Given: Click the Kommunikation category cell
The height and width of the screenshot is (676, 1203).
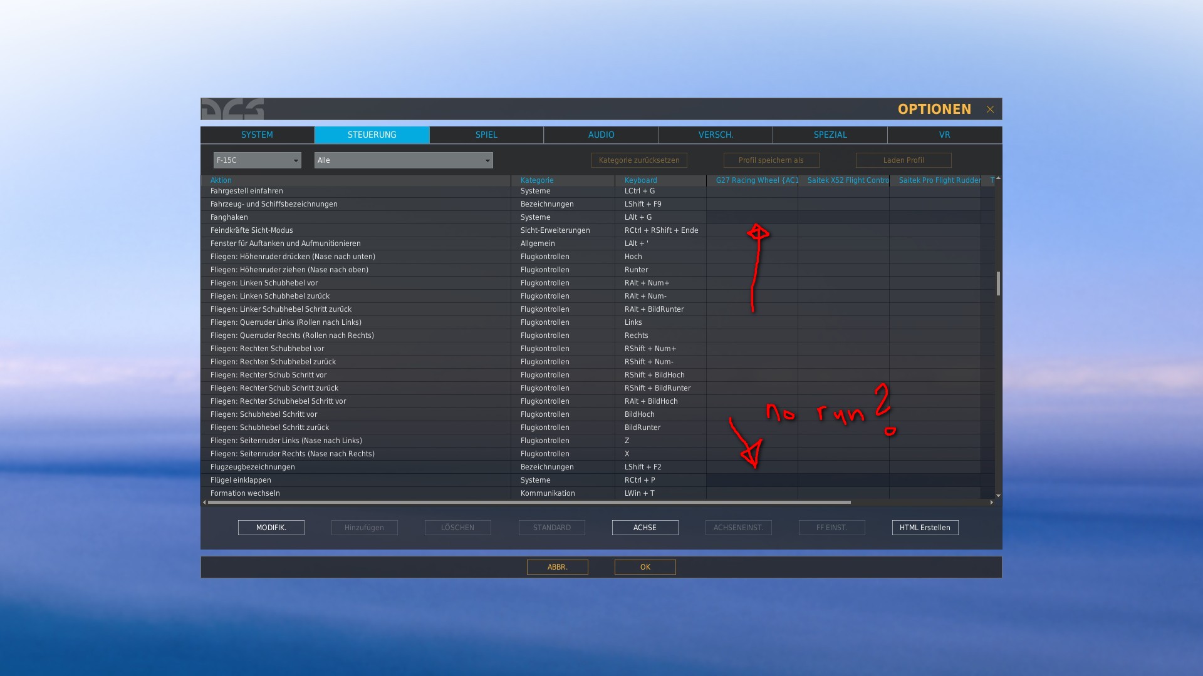Looking at the screenshot, I should click(563, 493).
